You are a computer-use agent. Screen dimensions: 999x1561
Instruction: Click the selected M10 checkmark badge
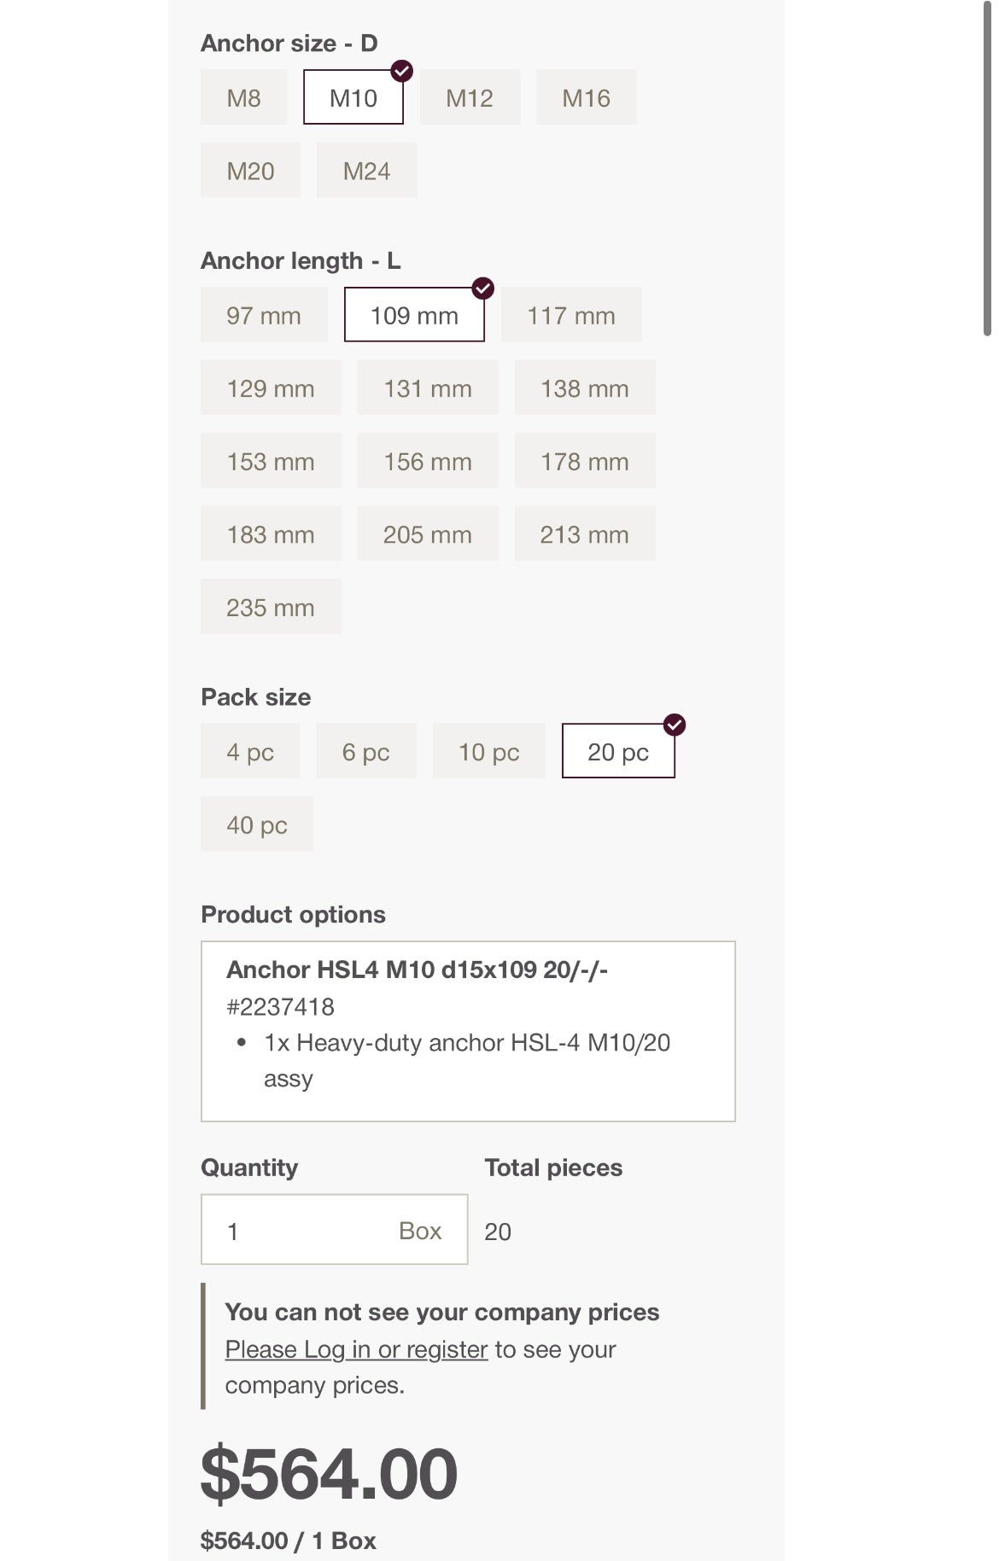point(402,71)
